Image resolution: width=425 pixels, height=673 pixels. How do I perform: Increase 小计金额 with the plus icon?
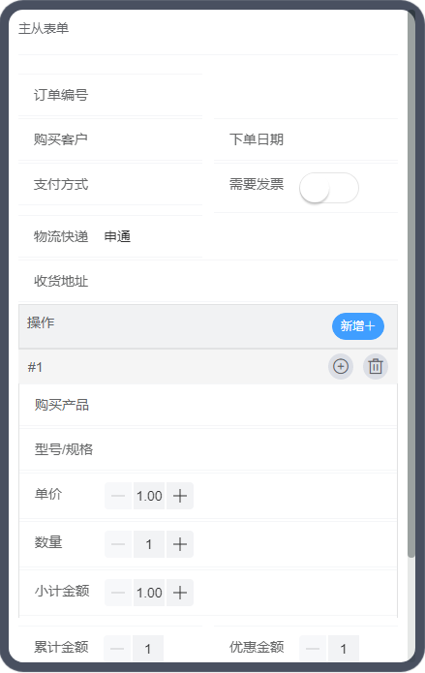click(180, 593)
